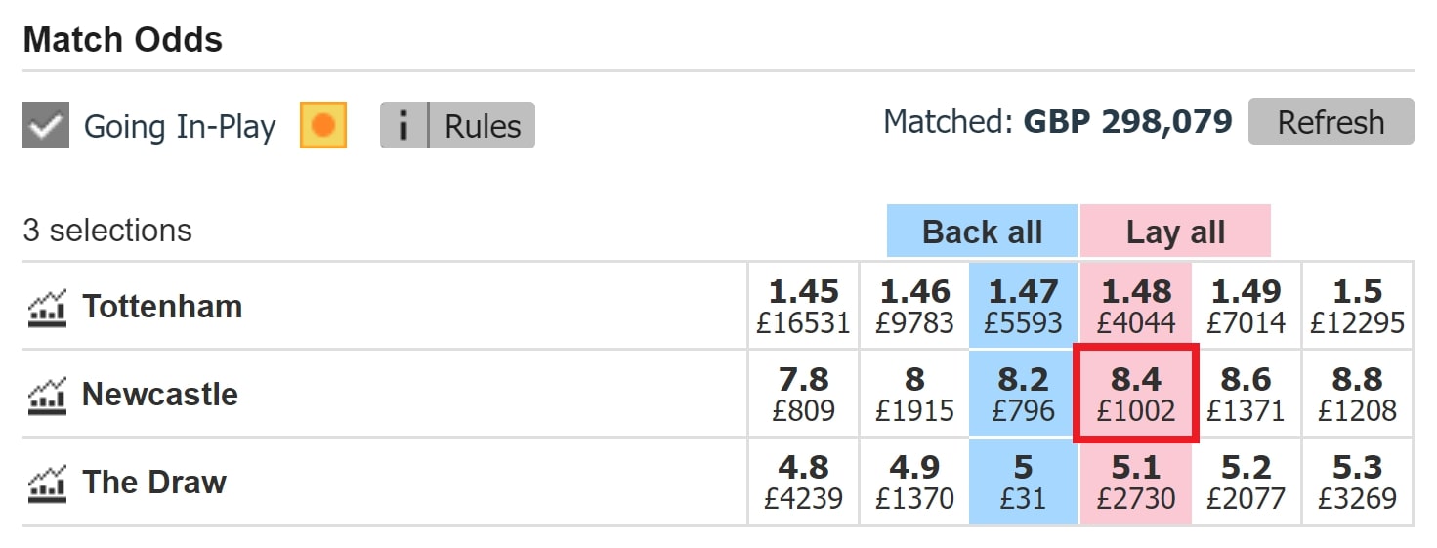Open the market Rules
The height and width of the screenshot is (548, 1437).
coord(483,126)
